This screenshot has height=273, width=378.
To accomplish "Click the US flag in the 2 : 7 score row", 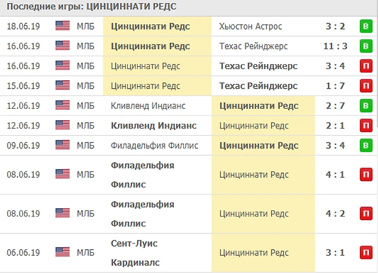I will (63, 105).
